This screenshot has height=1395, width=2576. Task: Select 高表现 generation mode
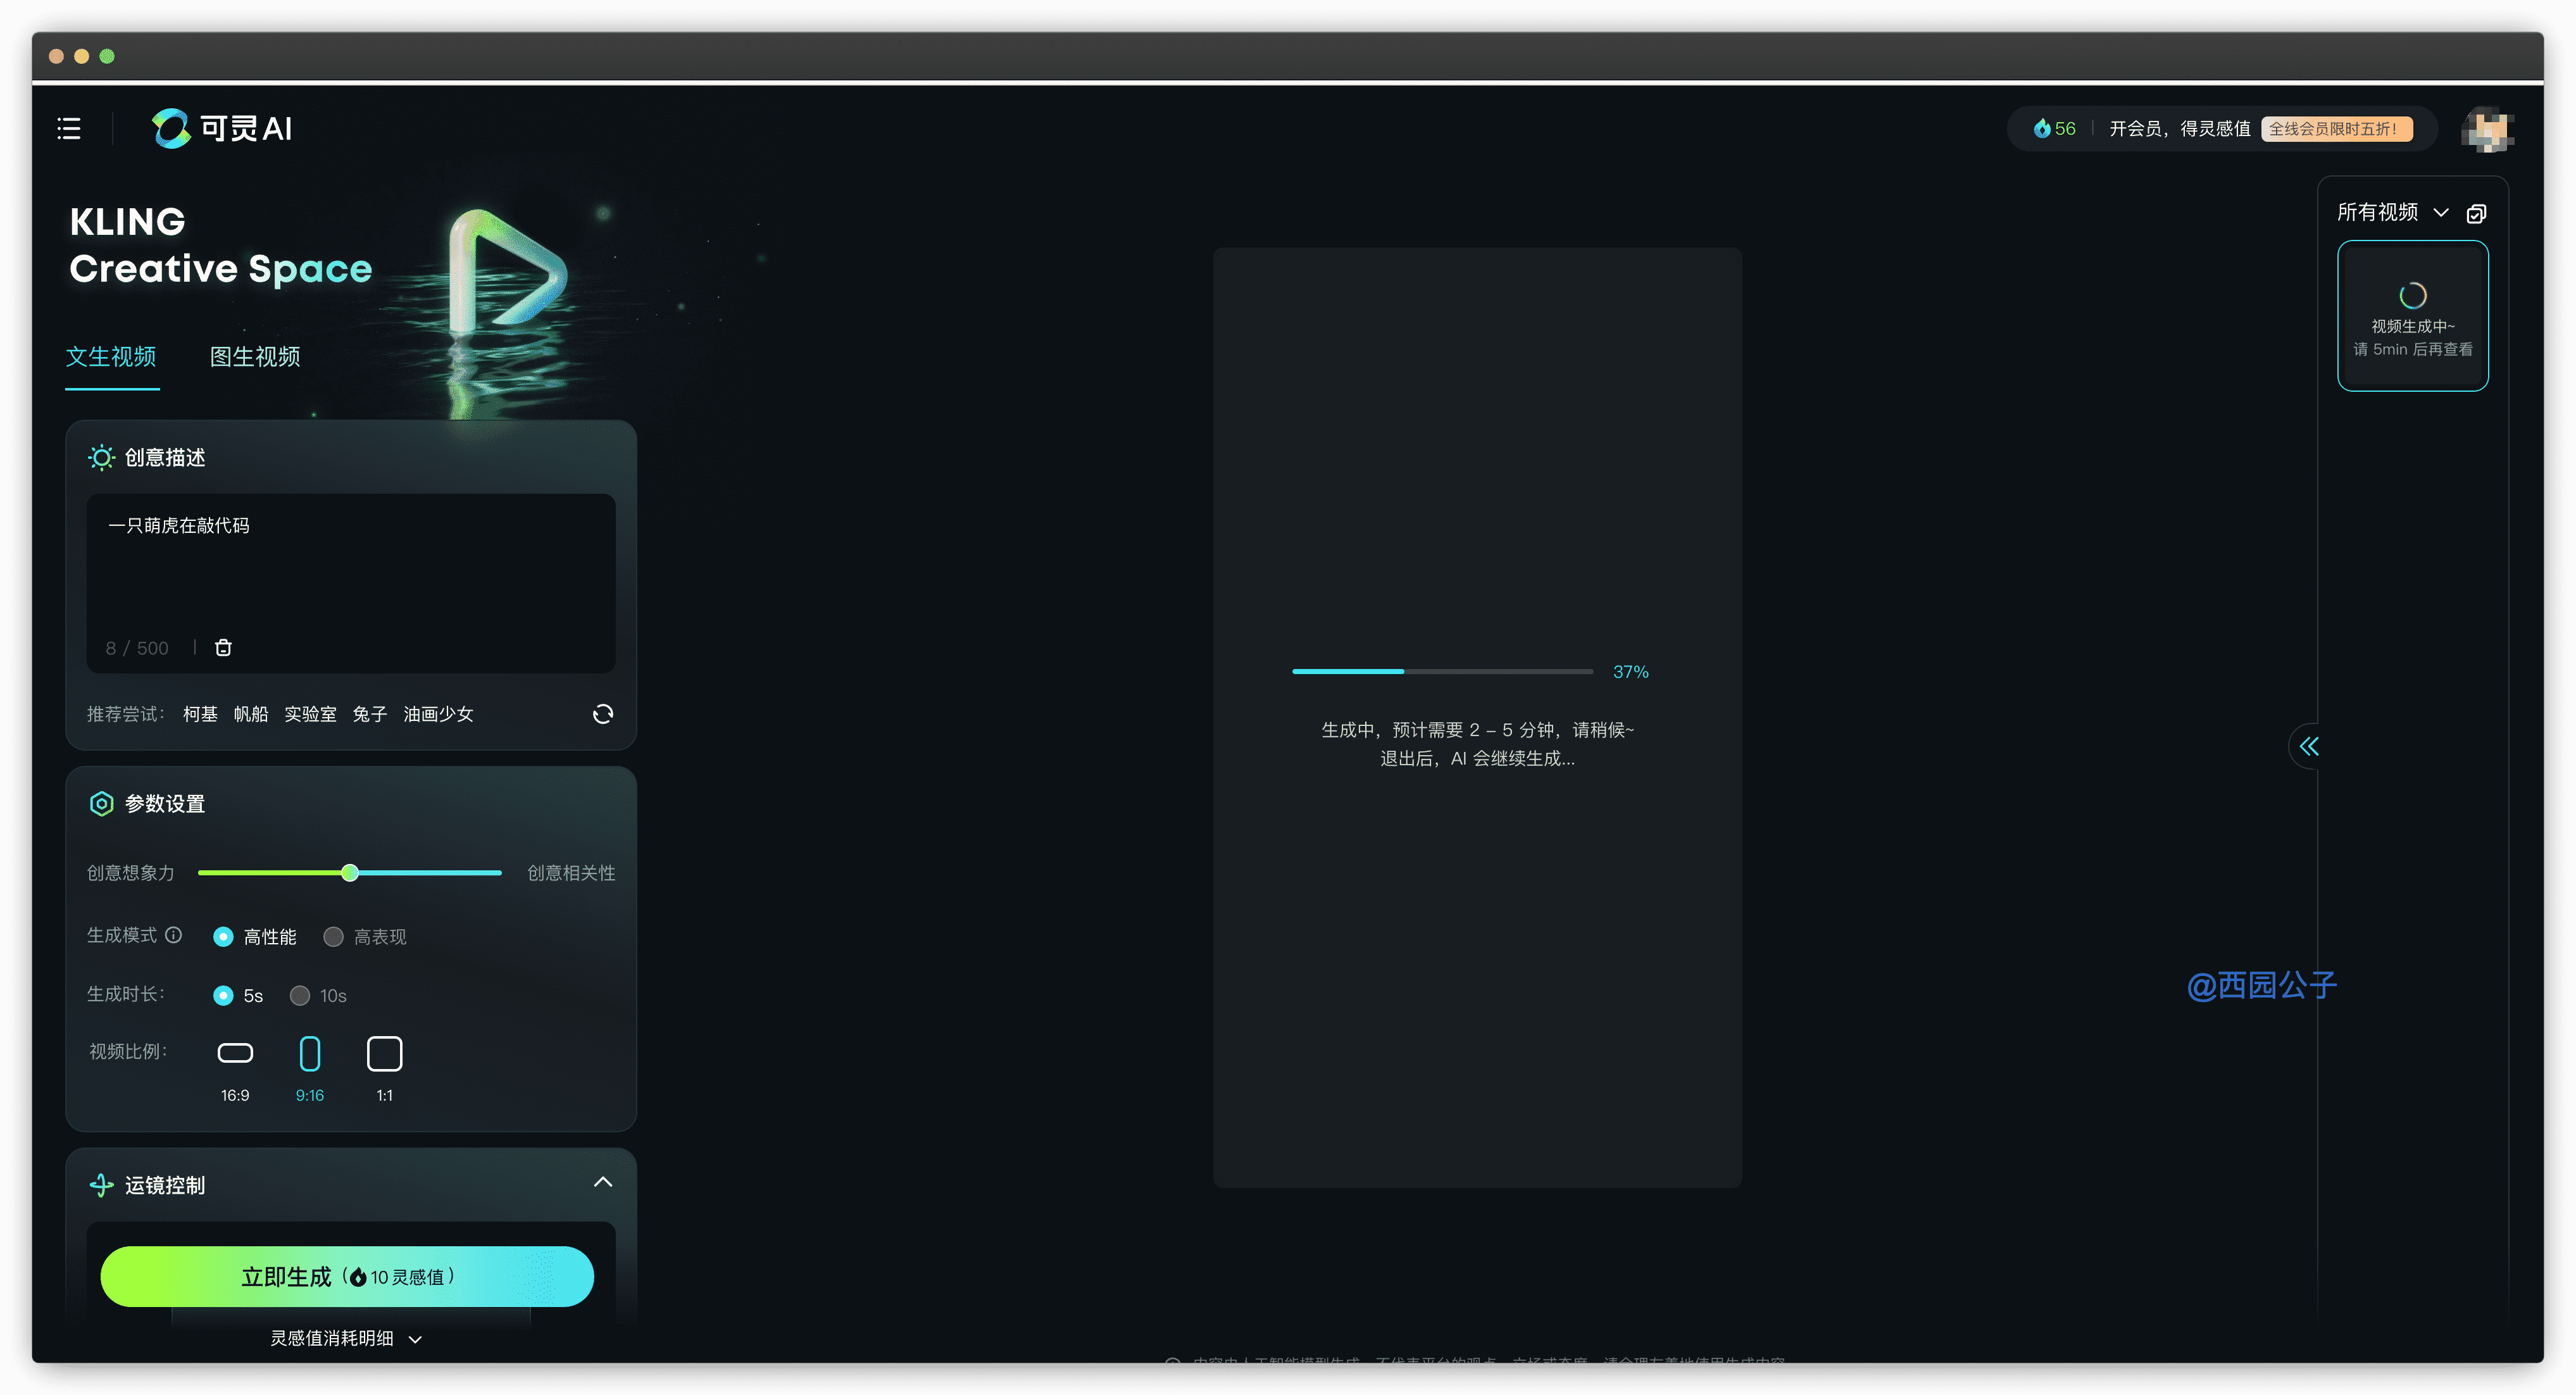[365, 936]
